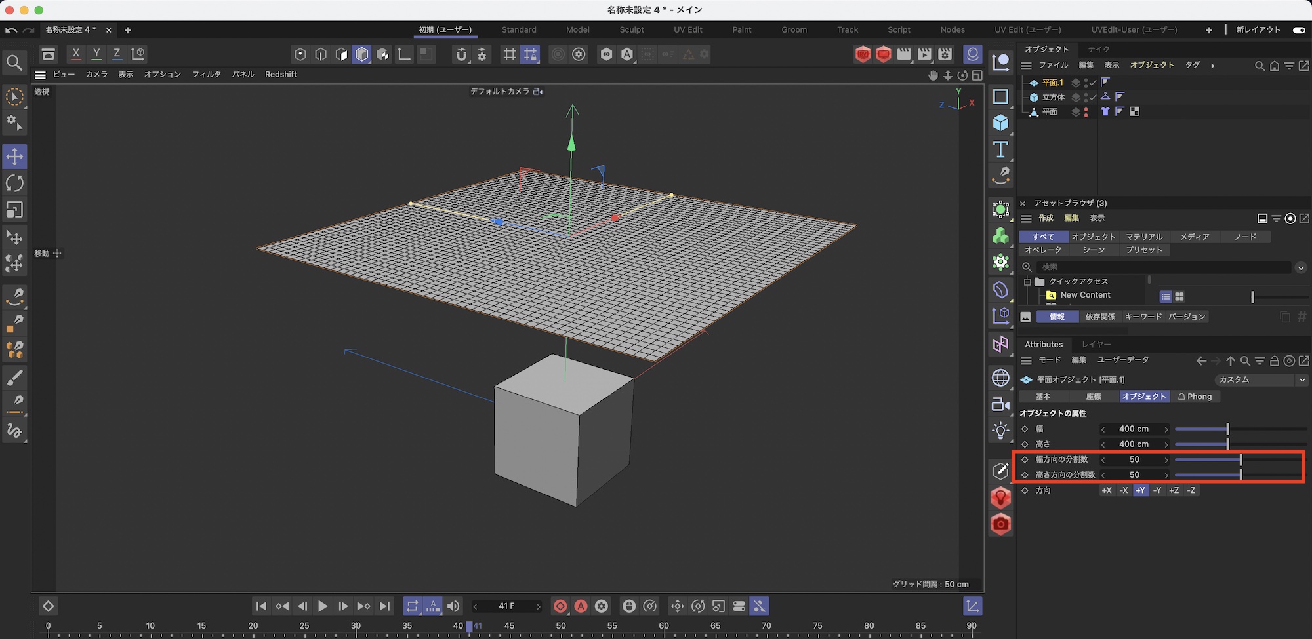Select the Rotate tool
The image size is (1312, 639).
(14, 184)
